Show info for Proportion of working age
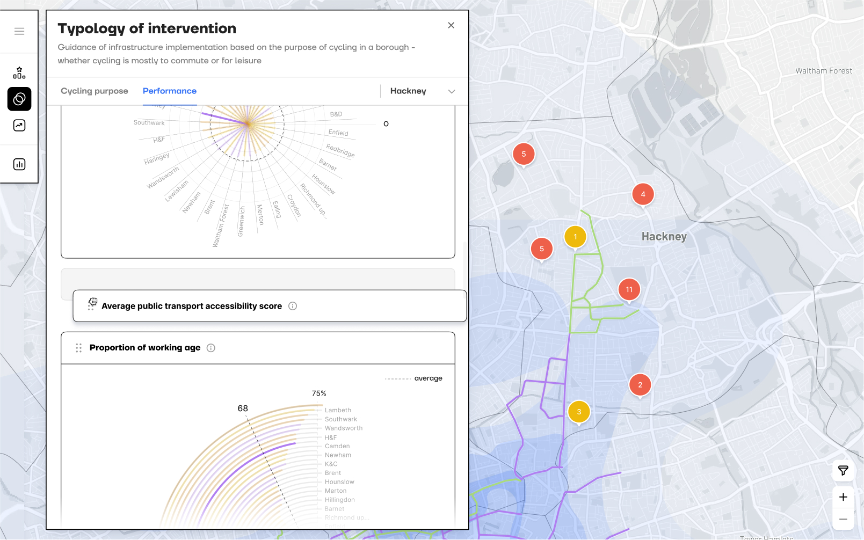The width and height of the screenshot is (864, 540). [211, 348]
